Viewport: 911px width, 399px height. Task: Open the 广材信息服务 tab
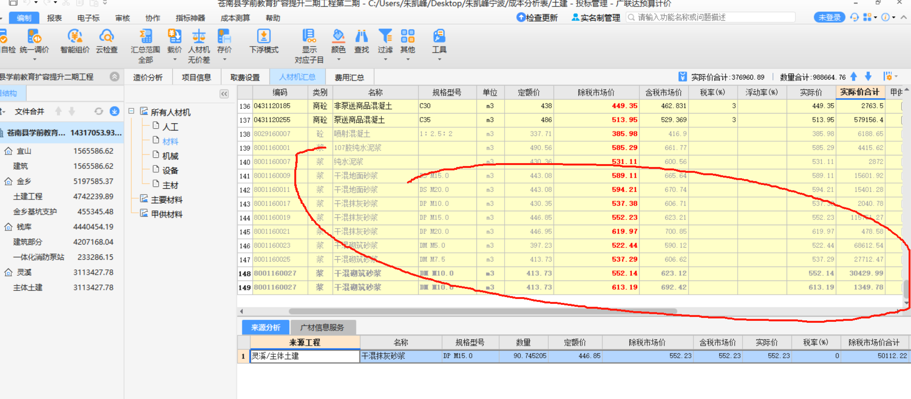pos(322,328)
